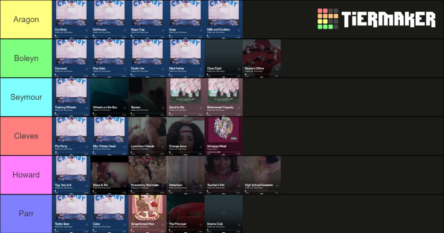Favorite Lunchbox Friends using heart icon

(163, 147)
